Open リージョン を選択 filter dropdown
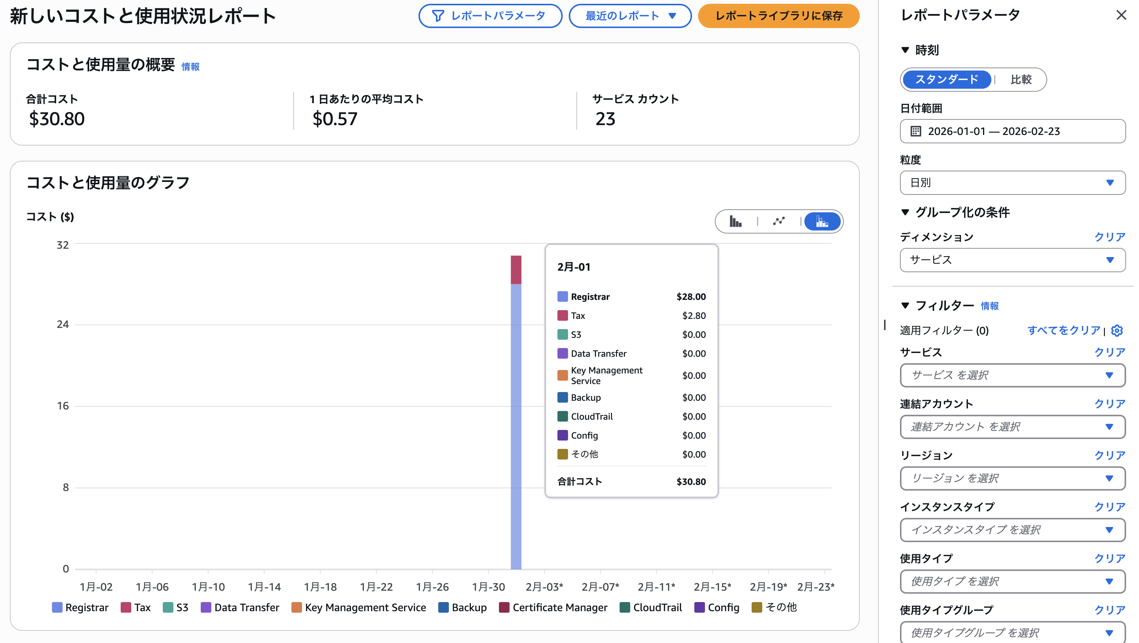Viewport: 1139px width, 643px height. coord(1013,478)
